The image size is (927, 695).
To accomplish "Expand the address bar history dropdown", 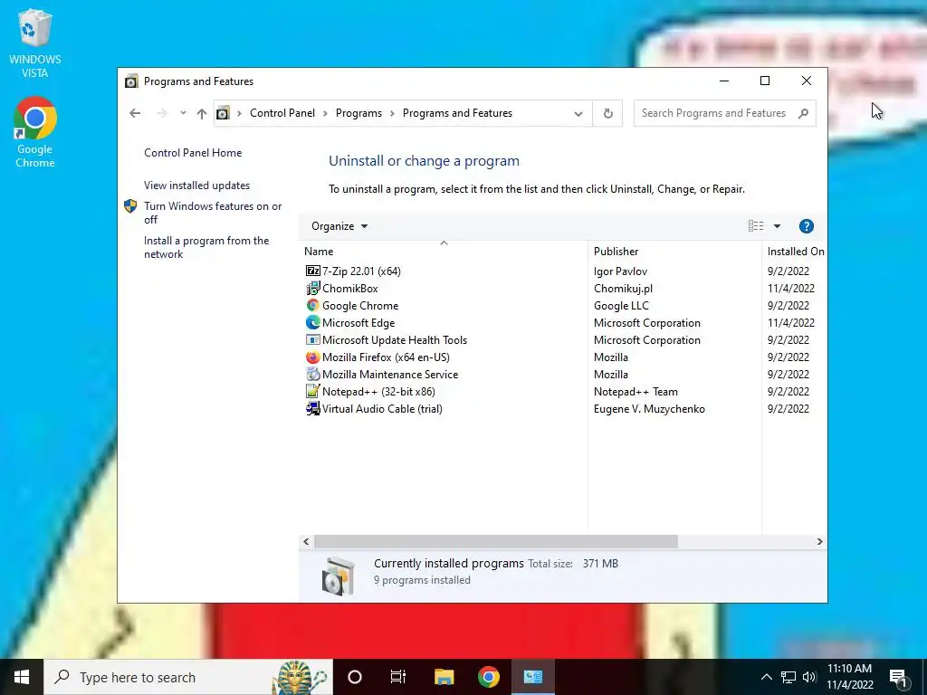I will click(x=578, y=113).
